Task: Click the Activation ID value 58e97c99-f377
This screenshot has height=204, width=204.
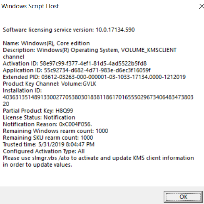Action: (93, 63)
